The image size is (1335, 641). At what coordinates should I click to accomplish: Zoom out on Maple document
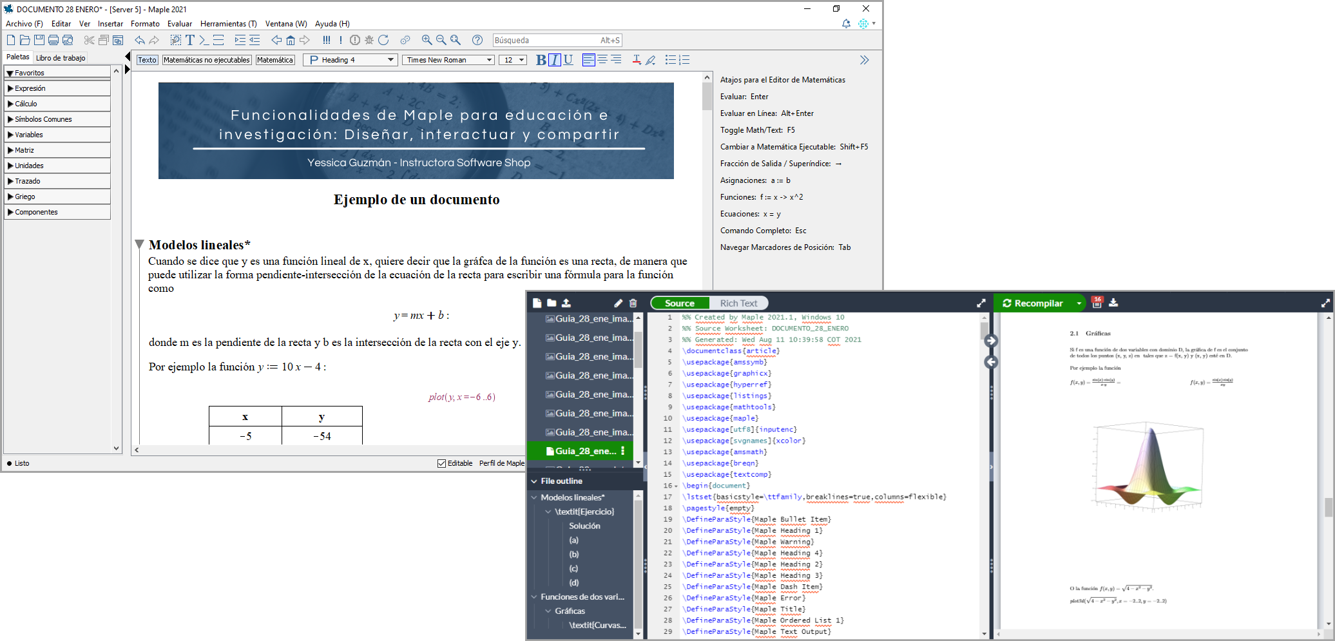click(441, 40)
